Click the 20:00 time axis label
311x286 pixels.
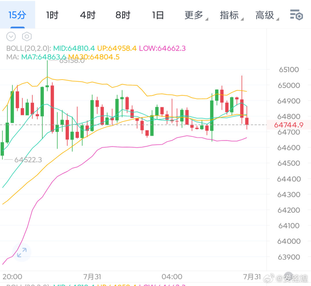coord(12,277)
